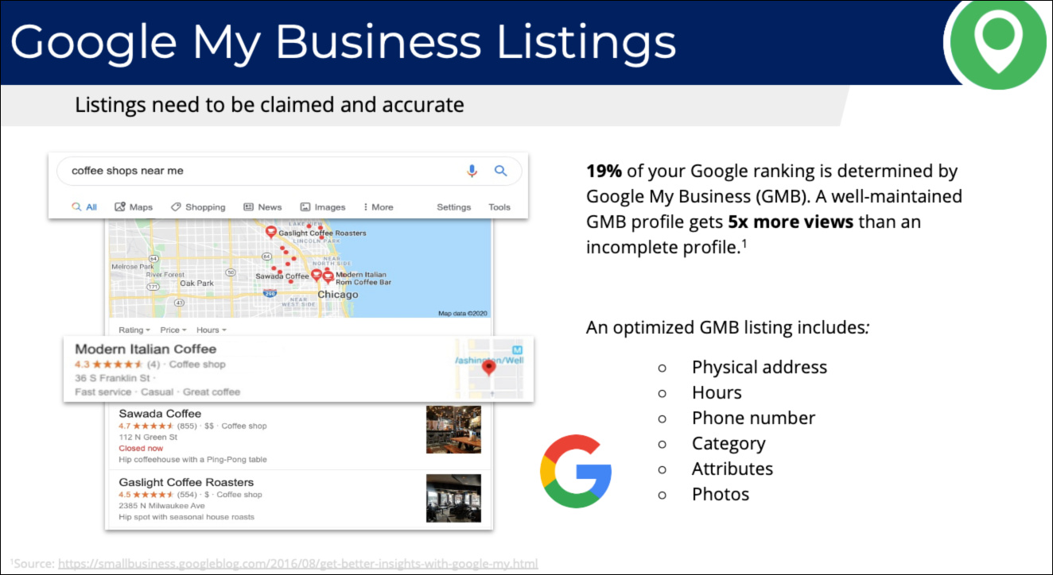Click the Gaslight Coffee Roasters map marker
Viewport: 1053px width, 575px height.
click(270, 232)
